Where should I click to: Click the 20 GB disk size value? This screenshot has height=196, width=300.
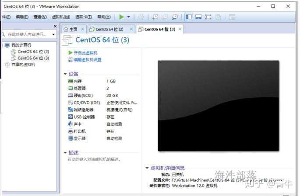tap(112, 96)
